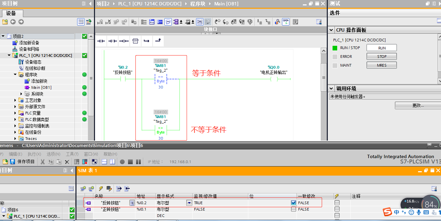Insert an output coil instruction
The width and height of the screenshot is (441, 221).
[x=124, y=41]
